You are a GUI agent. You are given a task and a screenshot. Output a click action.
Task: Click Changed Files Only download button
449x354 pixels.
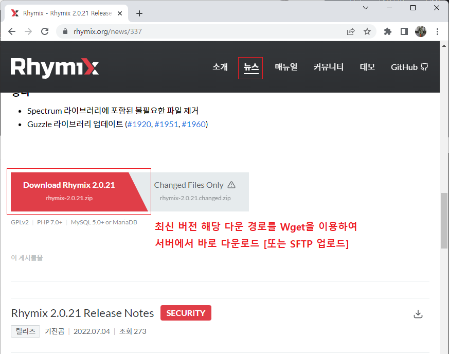[x=197, y=191]
